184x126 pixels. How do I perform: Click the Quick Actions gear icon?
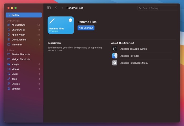coord(9,39)
